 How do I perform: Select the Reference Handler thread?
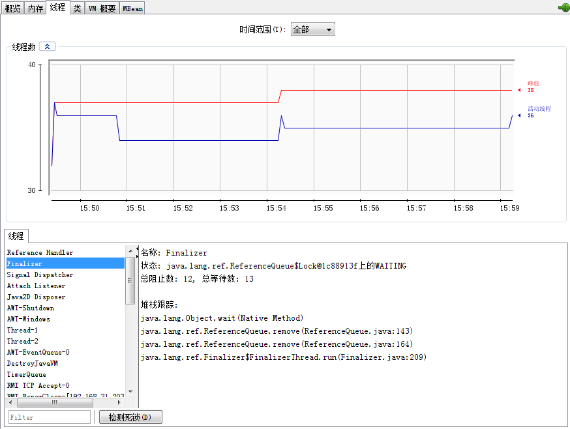[x=39, y=252]
